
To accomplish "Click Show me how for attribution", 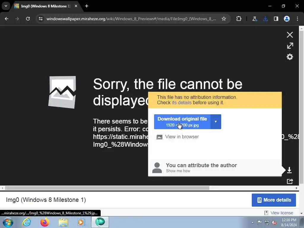I will (178, 171).
